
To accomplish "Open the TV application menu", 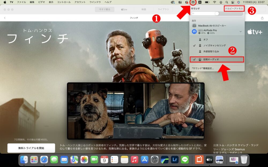I will 12,2.
